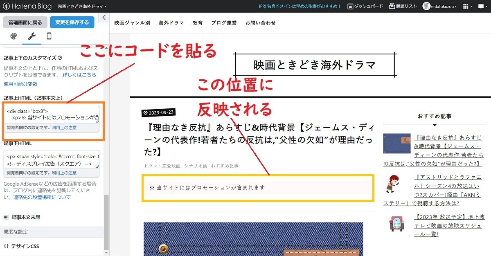
Task: Click inside the 記事上HTML code box
Action: 51,117
